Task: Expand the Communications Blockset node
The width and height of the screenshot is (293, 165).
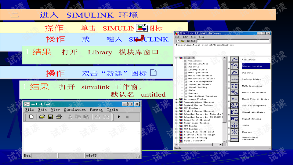Action: pos(176,102)
